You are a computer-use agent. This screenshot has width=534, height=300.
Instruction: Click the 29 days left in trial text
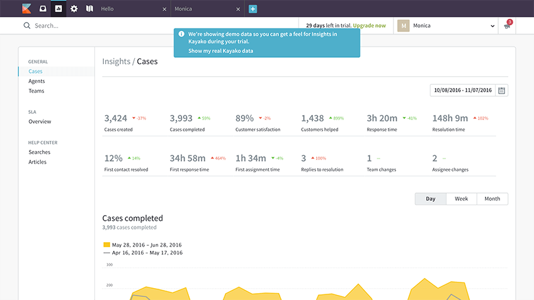328,26
